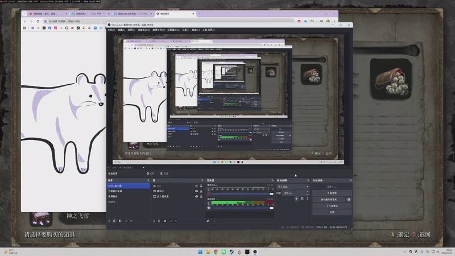The height and width of the screenshot is (256, 455).
Task: Open File Explorer from the taskbar
Action: click(208, 251)
